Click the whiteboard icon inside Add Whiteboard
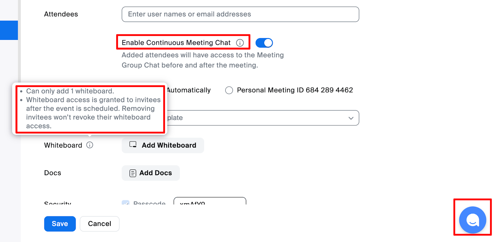 [x=133, y=145]
